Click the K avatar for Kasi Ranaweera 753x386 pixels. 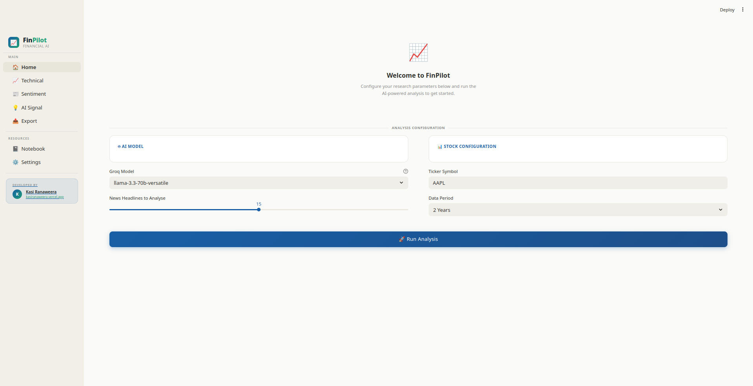point(17,194)
